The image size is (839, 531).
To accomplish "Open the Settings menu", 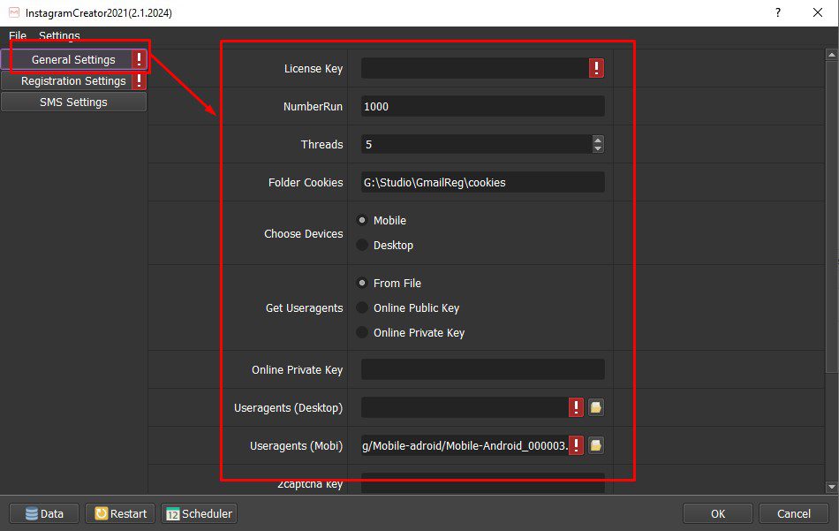I will click(x=59, y=36).
